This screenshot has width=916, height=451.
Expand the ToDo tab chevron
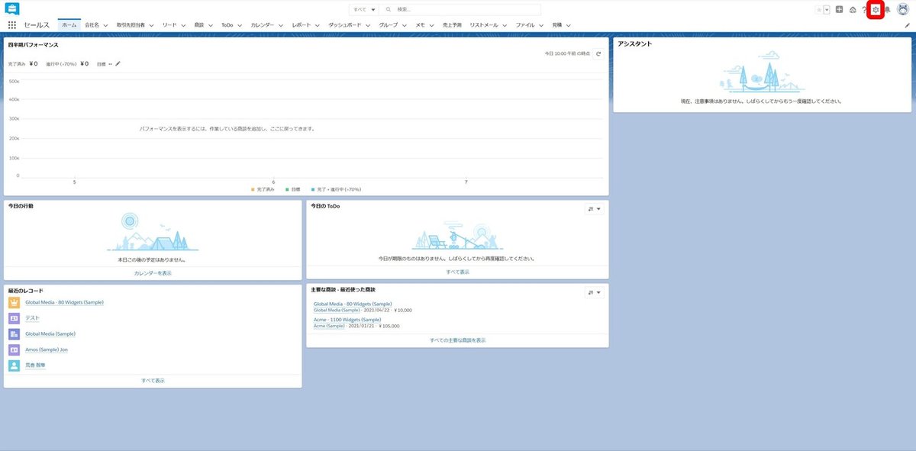pos(240,25)
